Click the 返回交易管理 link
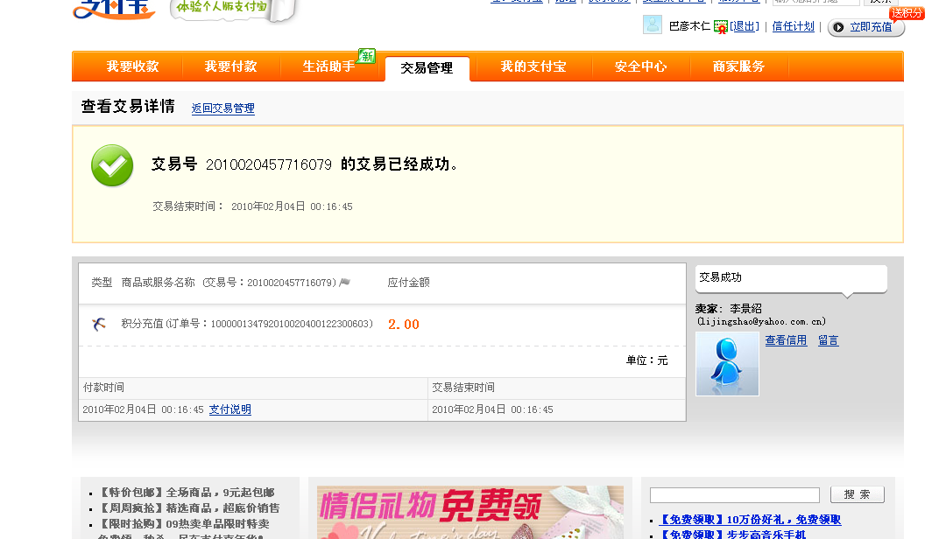946x539 pixels. coord(223,108)
